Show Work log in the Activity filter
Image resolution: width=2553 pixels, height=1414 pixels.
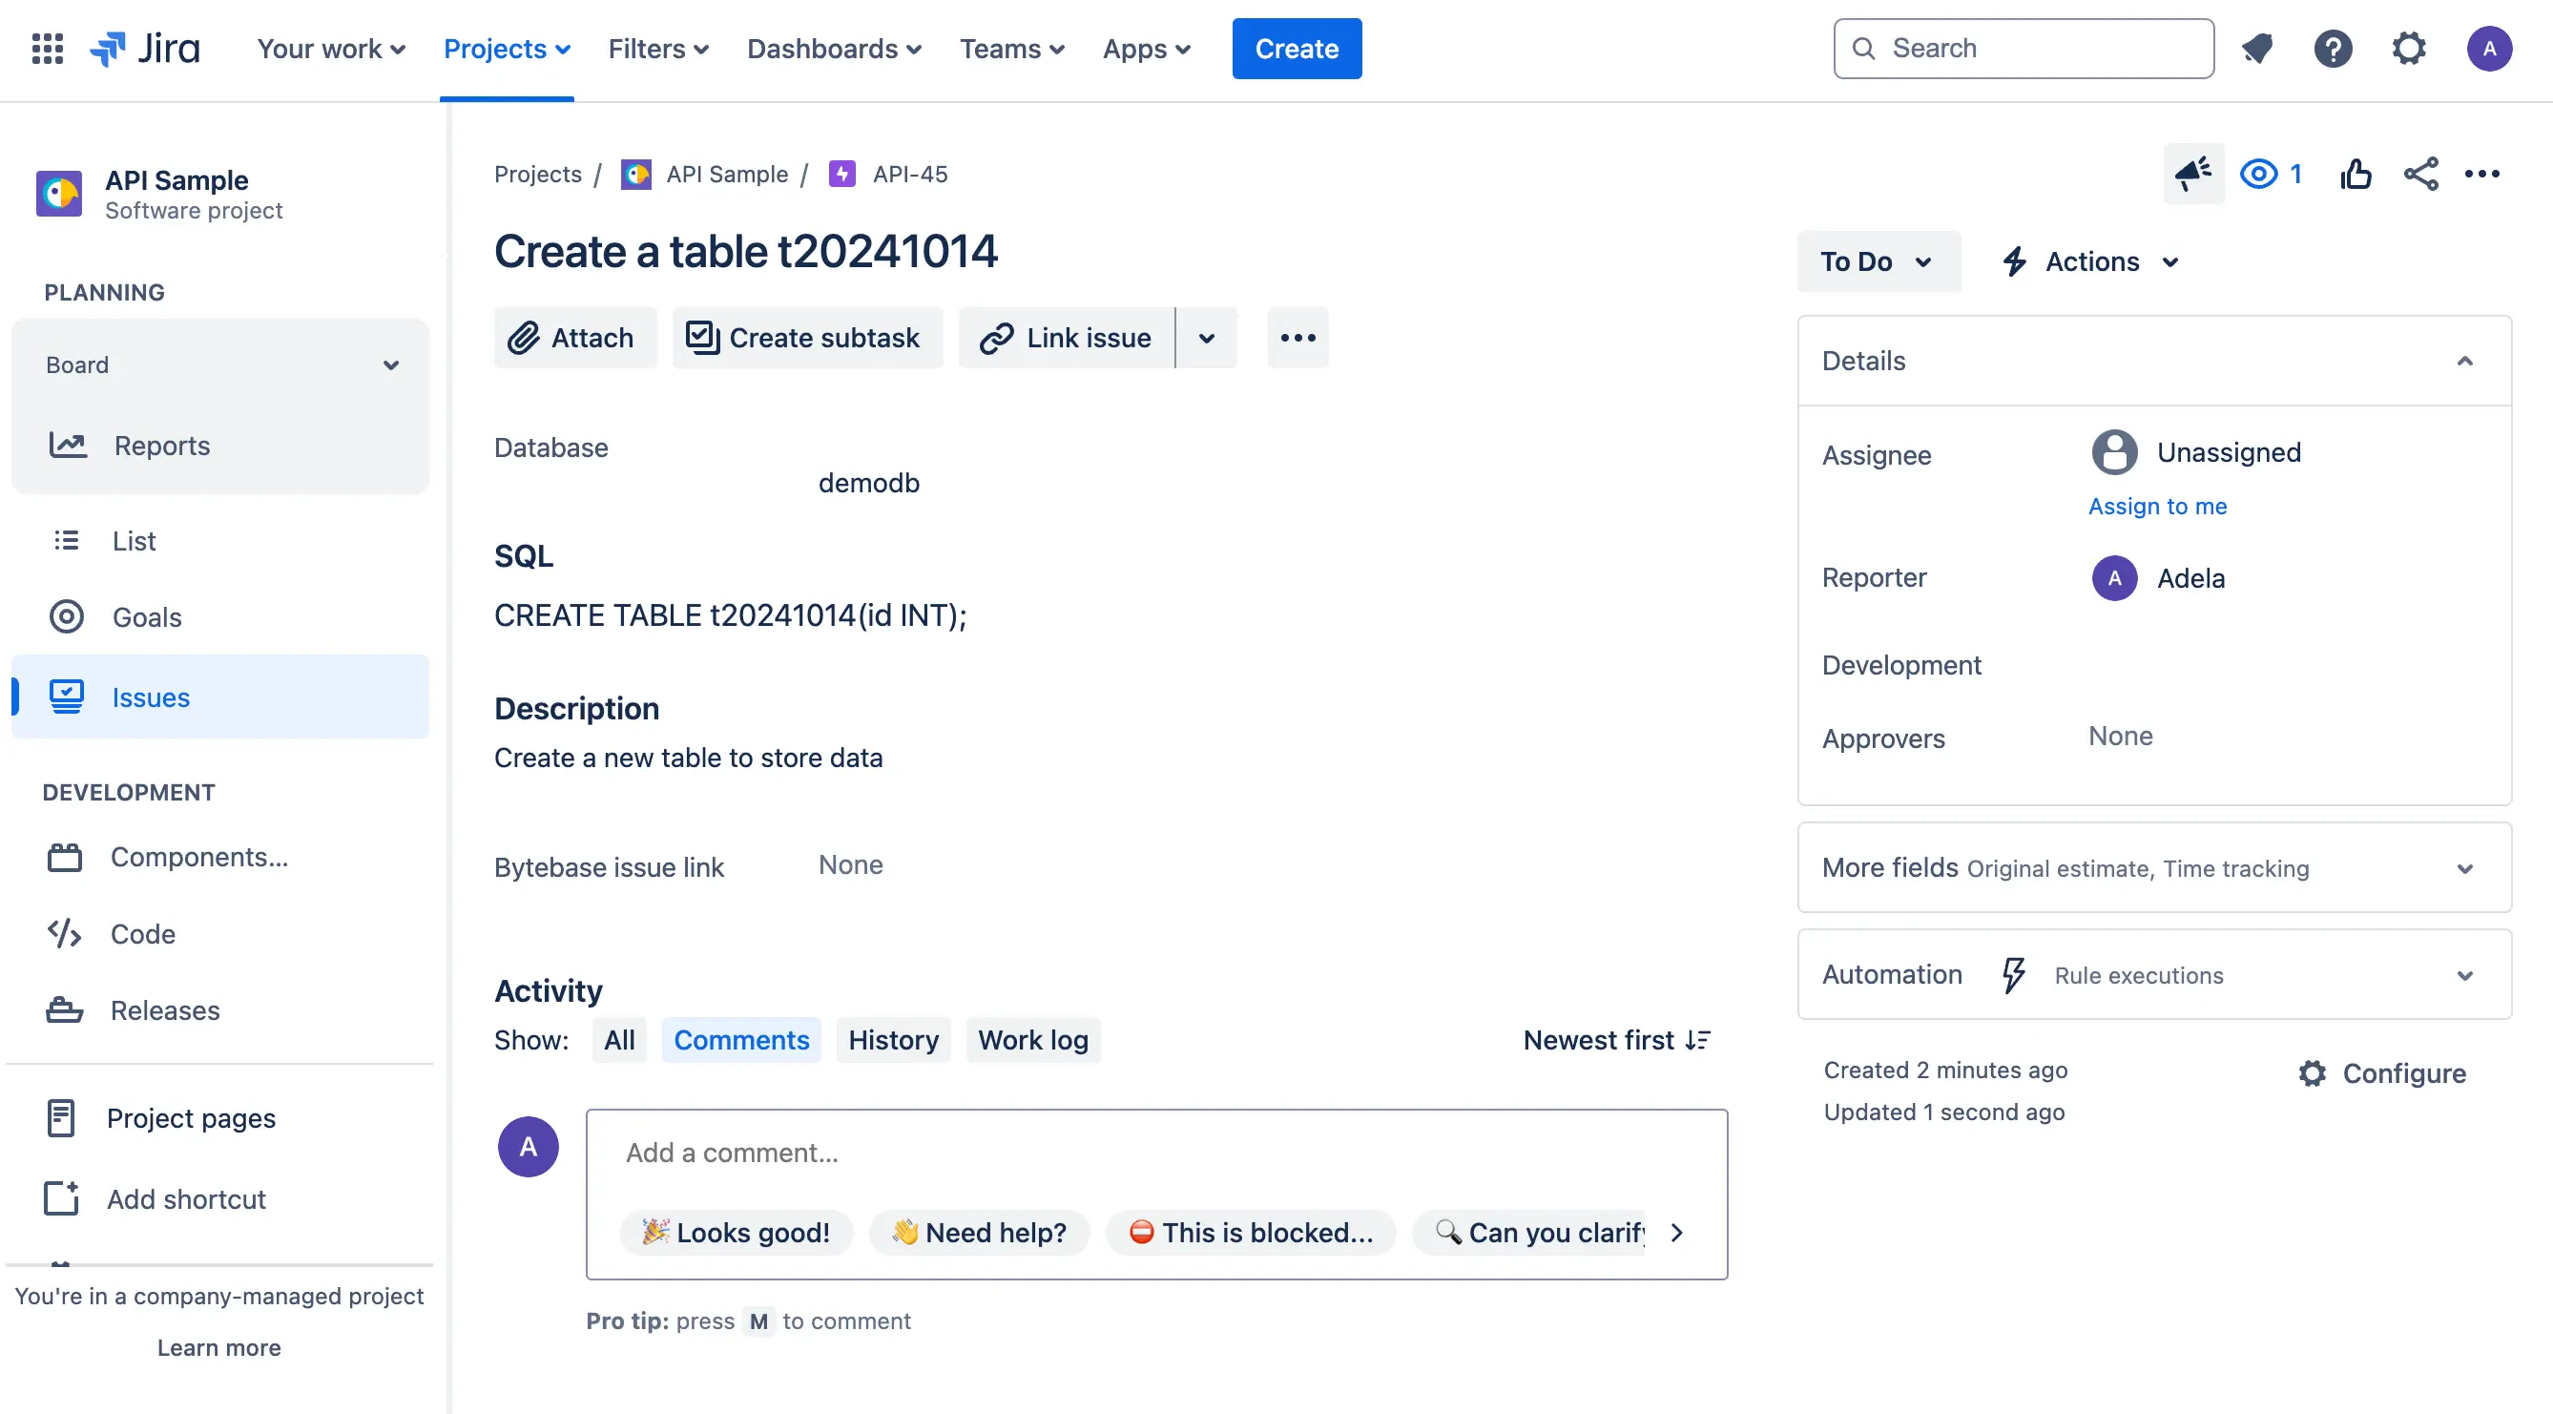coord(1032,1039)
